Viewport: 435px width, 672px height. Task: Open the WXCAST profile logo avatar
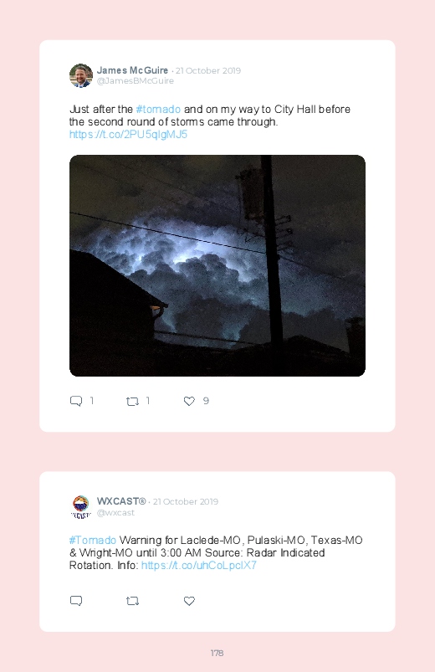(81, 506)
